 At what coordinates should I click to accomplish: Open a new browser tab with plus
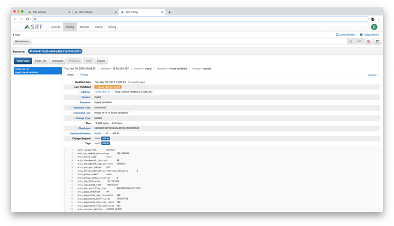pos(170,12)
